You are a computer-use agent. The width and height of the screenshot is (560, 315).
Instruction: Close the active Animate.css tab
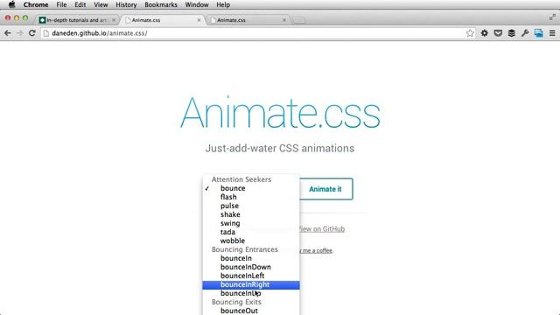coord(199,20)
